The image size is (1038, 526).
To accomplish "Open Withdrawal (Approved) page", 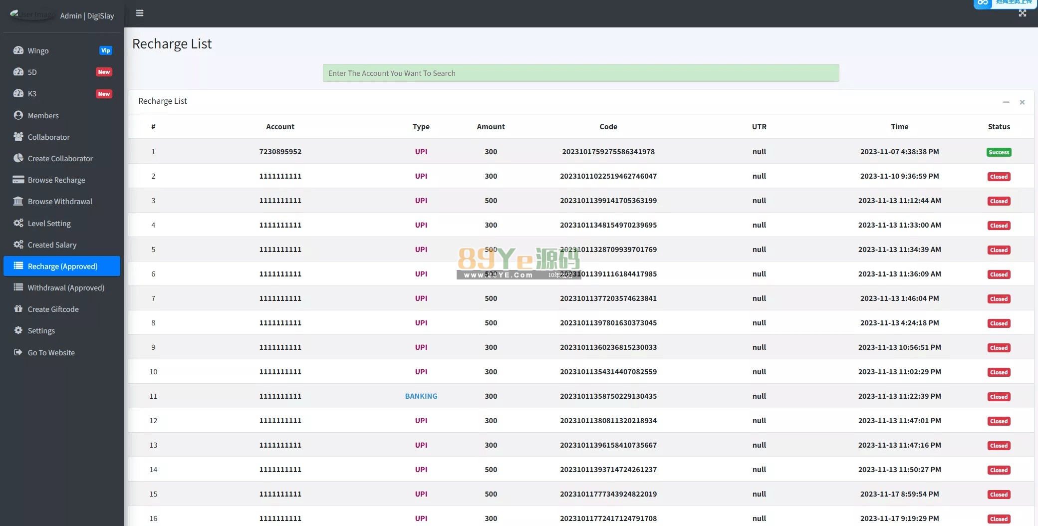I will click(66, 287).
